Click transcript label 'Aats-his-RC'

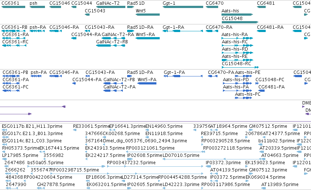click(235, 42)
